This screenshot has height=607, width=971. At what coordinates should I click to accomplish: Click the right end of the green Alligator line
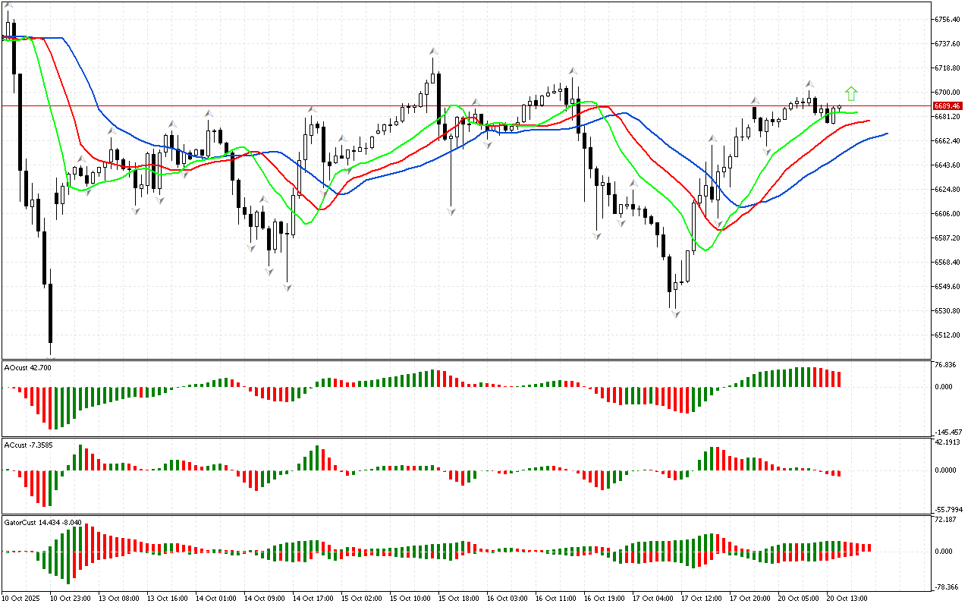coord(857,112)
